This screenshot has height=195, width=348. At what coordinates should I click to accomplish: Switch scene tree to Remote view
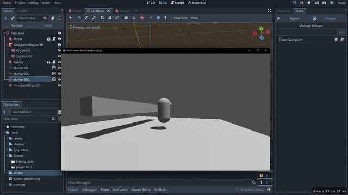point(17,25)
